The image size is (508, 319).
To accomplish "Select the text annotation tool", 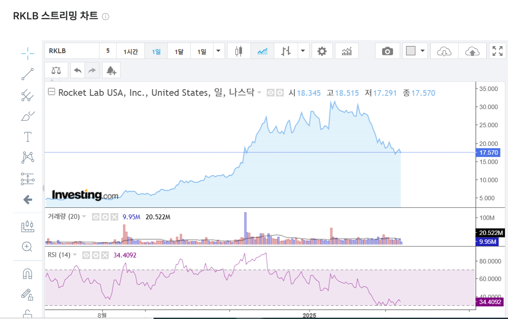I will (28, 137).
